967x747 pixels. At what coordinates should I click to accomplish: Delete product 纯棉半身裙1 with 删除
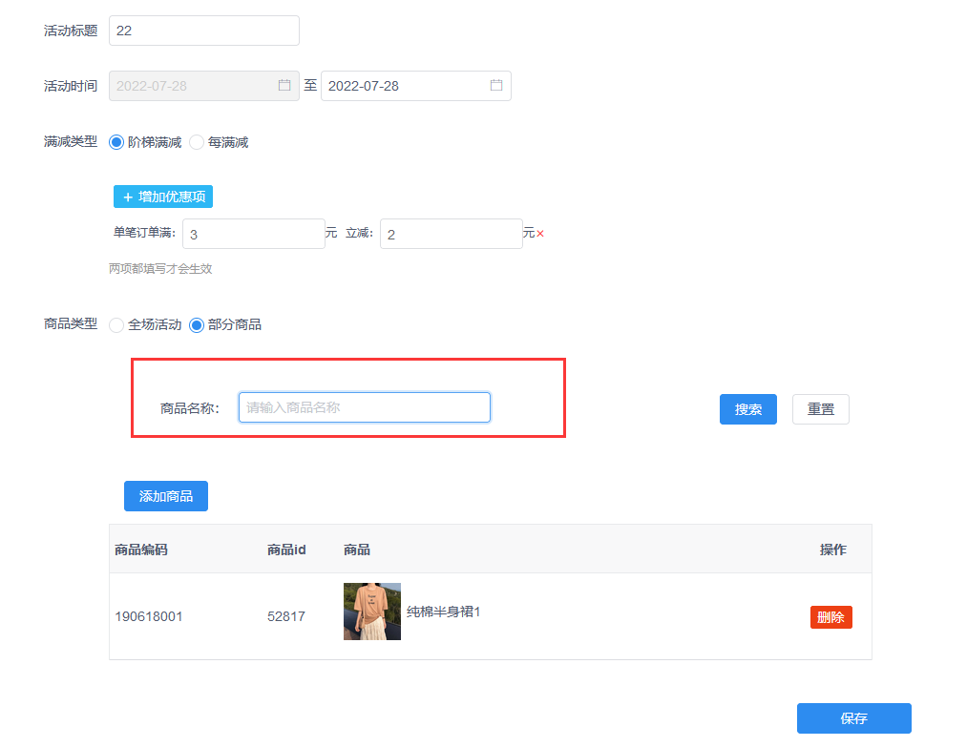[830, 617]
